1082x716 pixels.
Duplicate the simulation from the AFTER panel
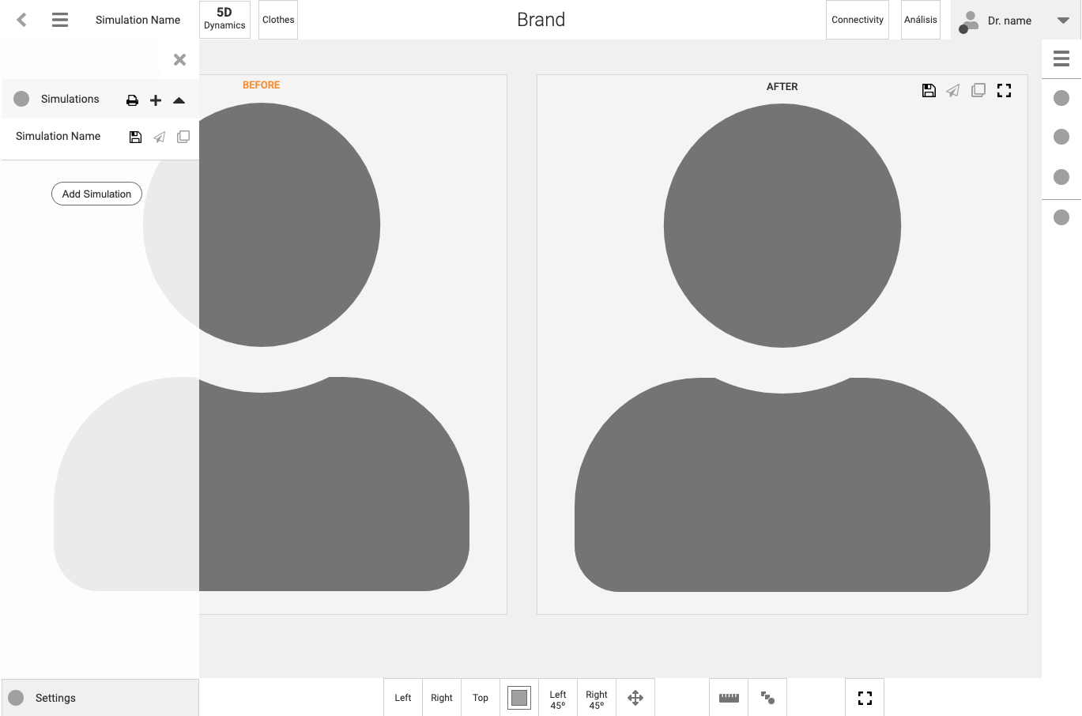(x=978, y=91)
